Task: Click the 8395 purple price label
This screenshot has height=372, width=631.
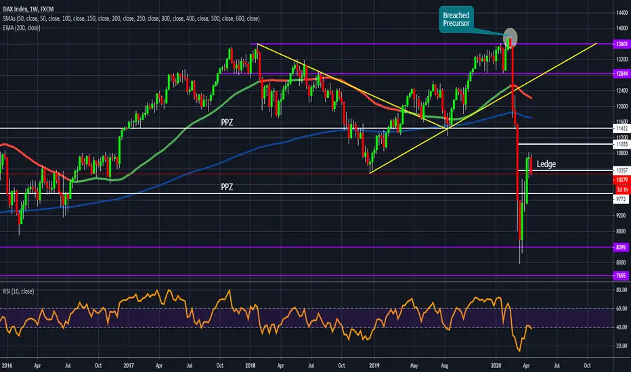Action: [622, 248]
